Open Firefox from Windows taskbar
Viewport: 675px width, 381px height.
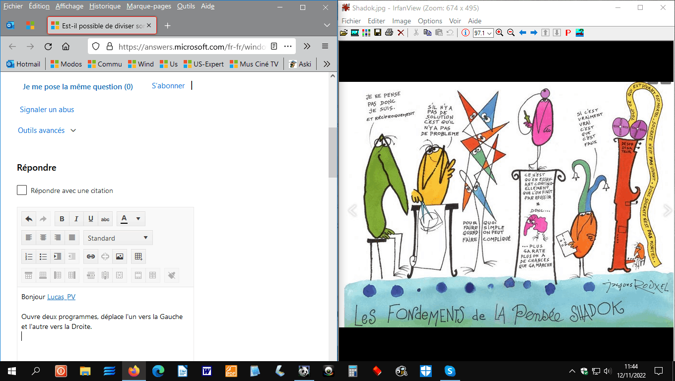134,371
